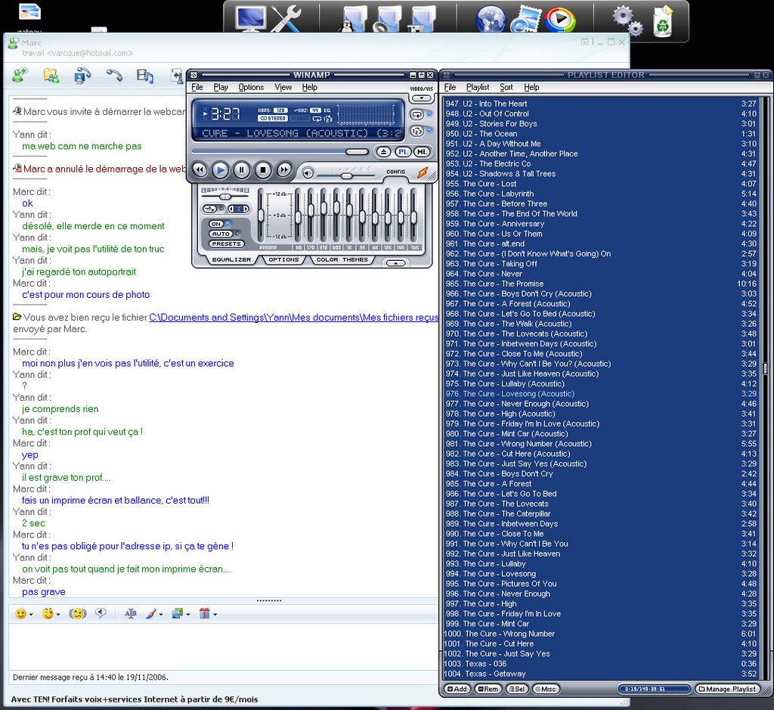Open the wrench tools icon in top dock
The width and height of the screenshot is (774, 710).
[286, 19]
